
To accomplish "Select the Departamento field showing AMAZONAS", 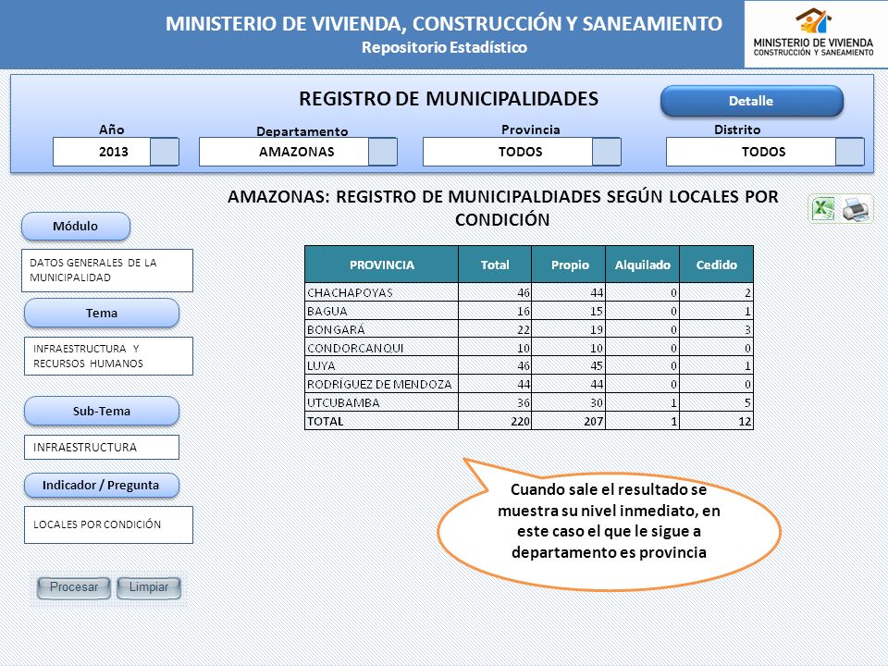I will point(284,152).
